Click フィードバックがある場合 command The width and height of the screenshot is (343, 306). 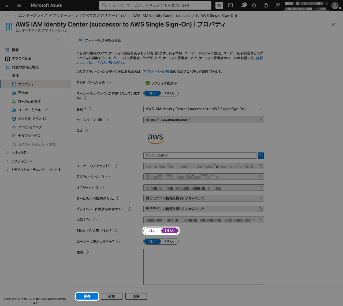[x=100, y=40]
